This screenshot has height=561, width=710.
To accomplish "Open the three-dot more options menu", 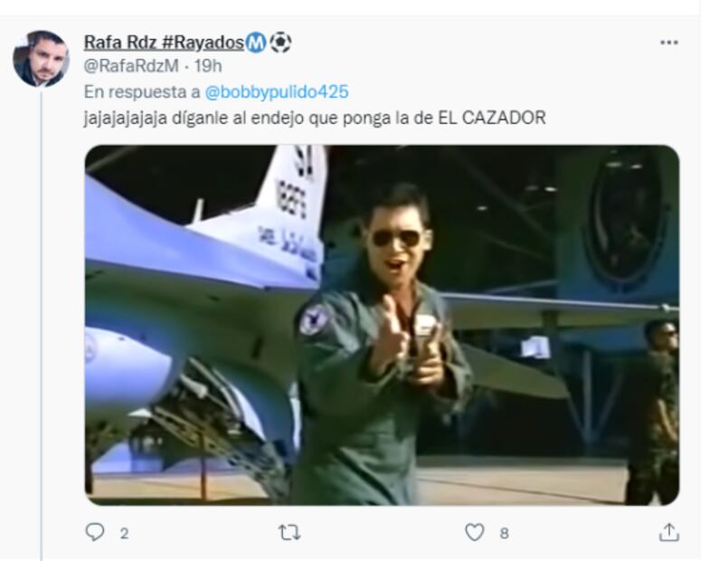I will (668, 43).
